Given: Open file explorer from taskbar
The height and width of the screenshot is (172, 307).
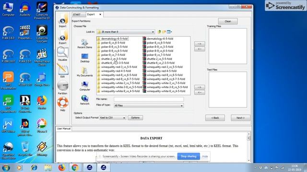Looking at the screenshot, I should [48, 168].
